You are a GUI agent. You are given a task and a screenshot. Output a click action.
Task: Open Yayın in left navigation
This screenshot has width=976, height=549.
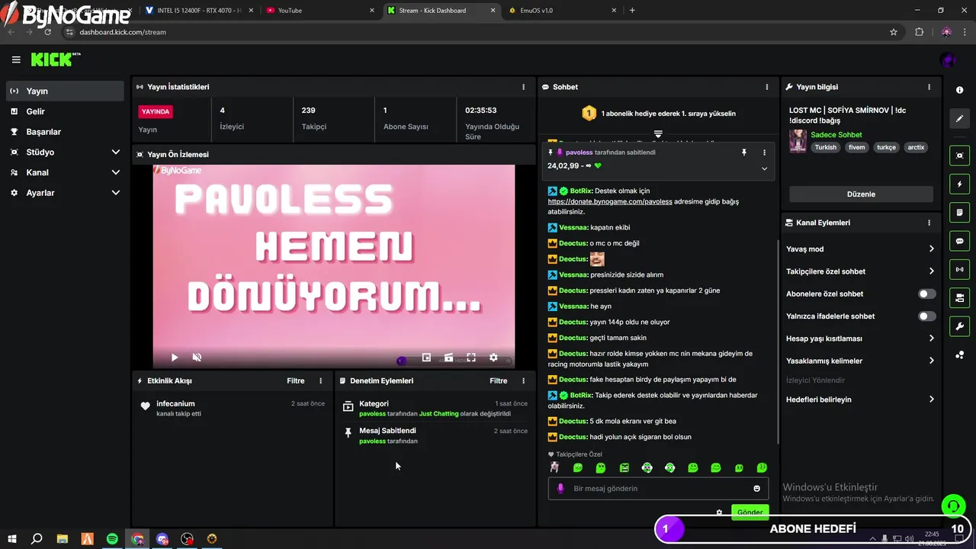(65, 91)
